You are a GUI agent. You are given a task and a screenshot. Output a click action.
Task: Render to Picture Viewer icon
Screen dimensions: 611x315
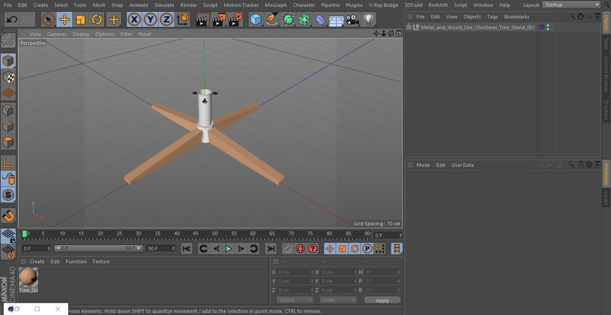click(219, 20)
